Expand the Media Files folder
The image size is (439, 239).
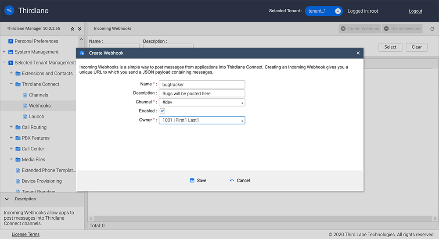pos(11,159)
